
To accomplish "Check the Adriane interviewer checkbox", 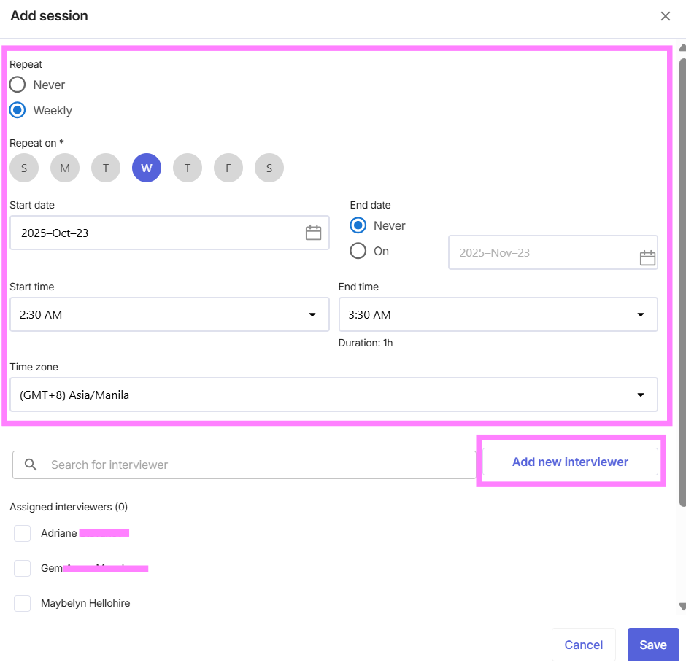I will [23, 533].
